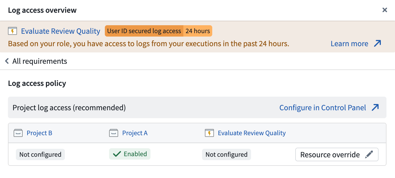This screenshot has width=395, height=178.
Task: Click the "Log access policy" heading
Action: [x=37, y=83]
